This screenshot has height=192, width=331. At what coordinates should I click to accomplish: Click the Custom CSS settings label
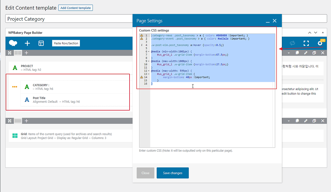[154, 30]
